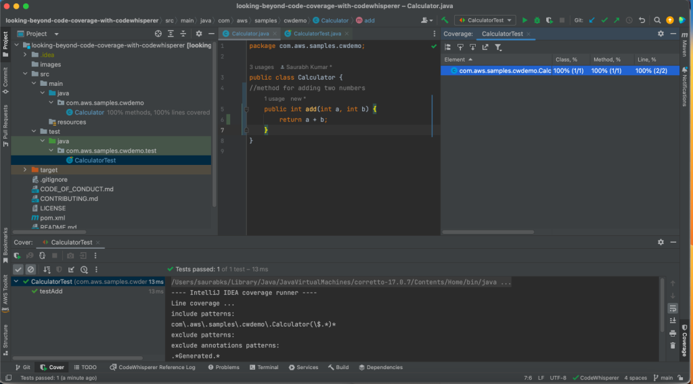693x384 pixels.
Task: Open the Services tool window tab
Action: (304, 367)
